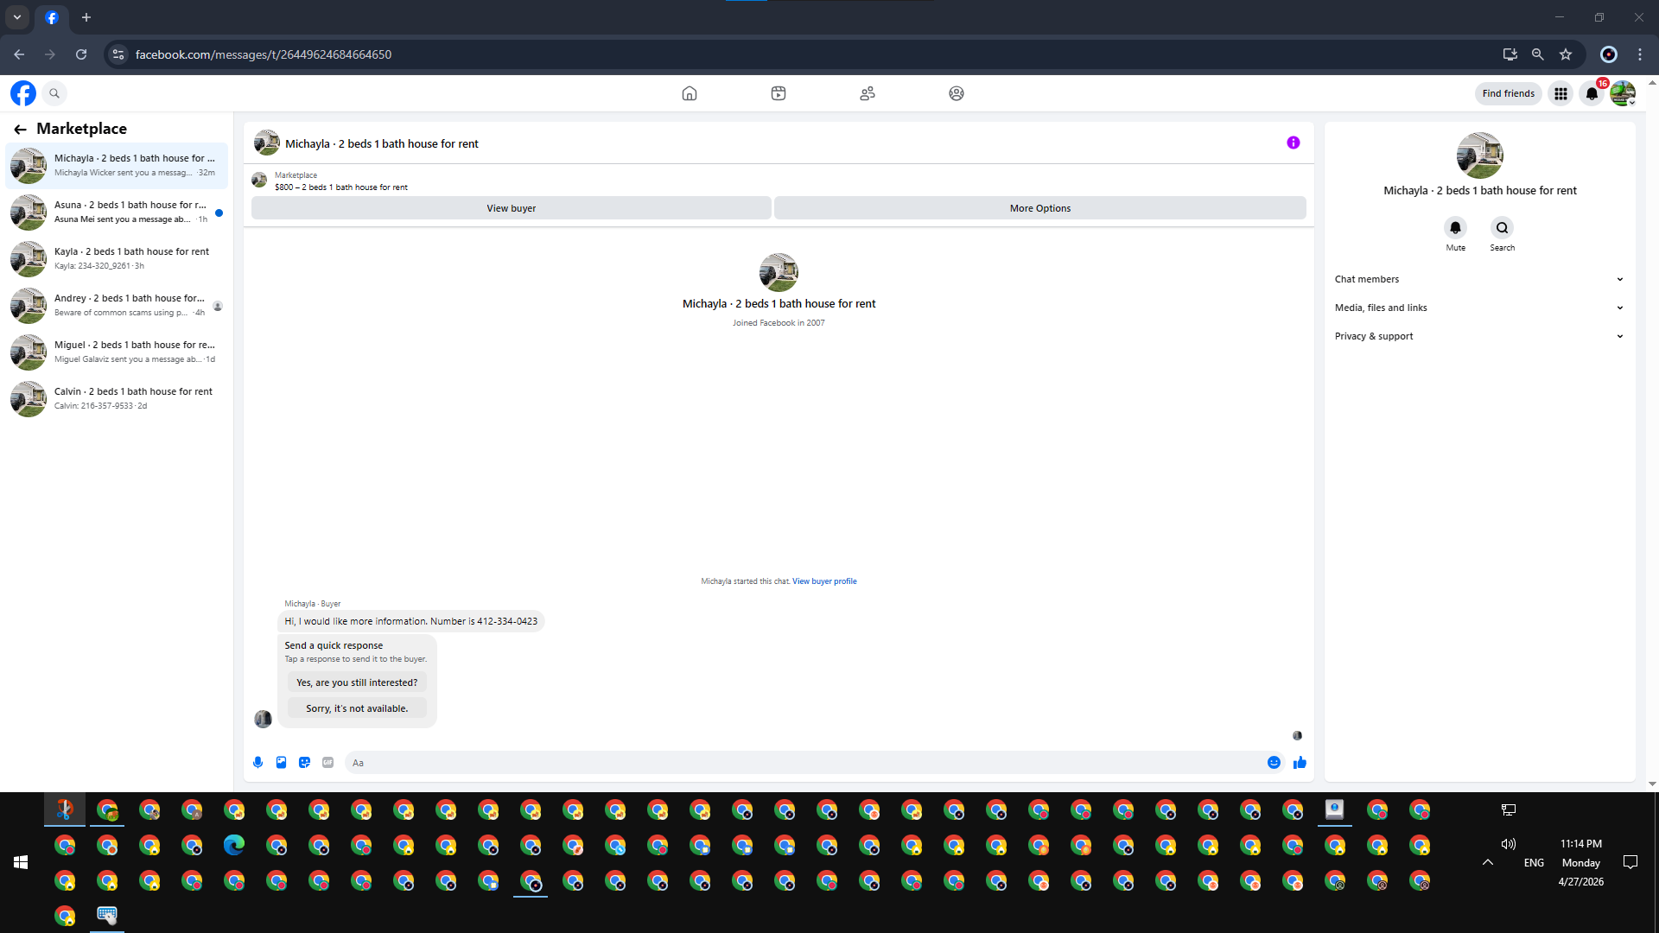The height and width of the screenshot is (933, 1659).
Task: Open the Miguel conversation in the list
Action: click(117, 352)
